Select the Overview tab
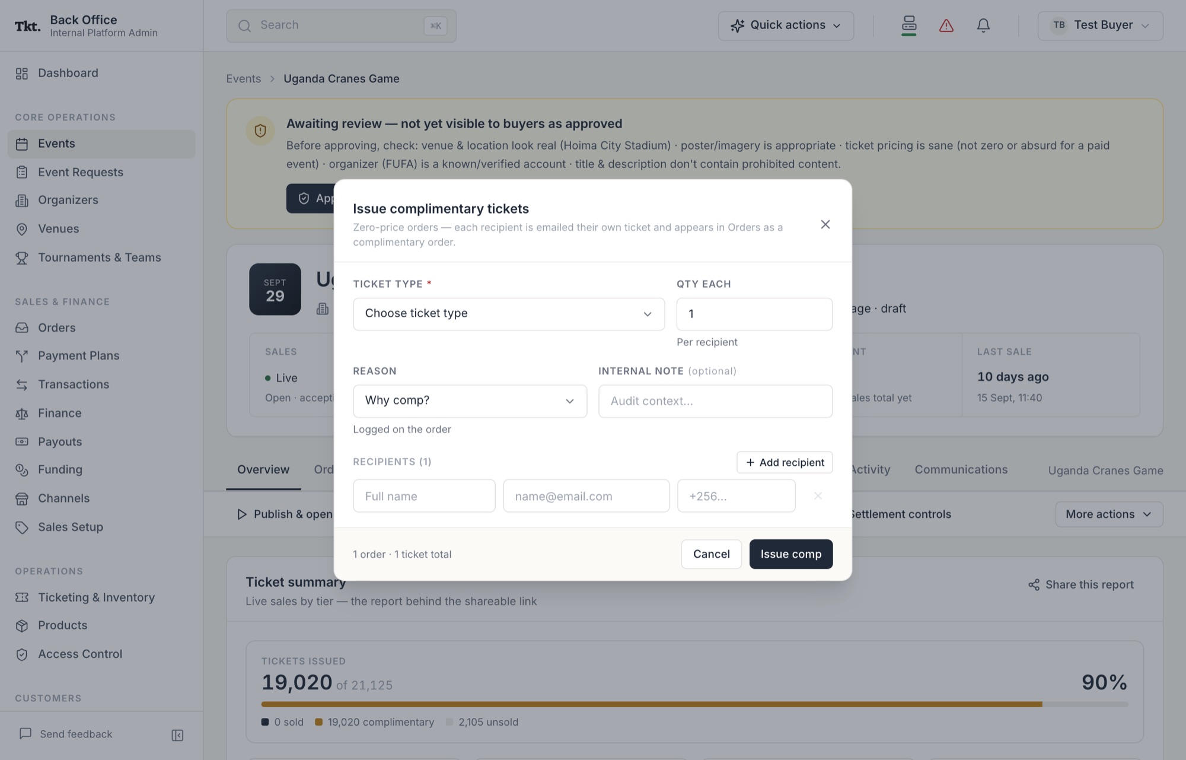The height and width of the screenshot is (760, 1186). (263, 469)
